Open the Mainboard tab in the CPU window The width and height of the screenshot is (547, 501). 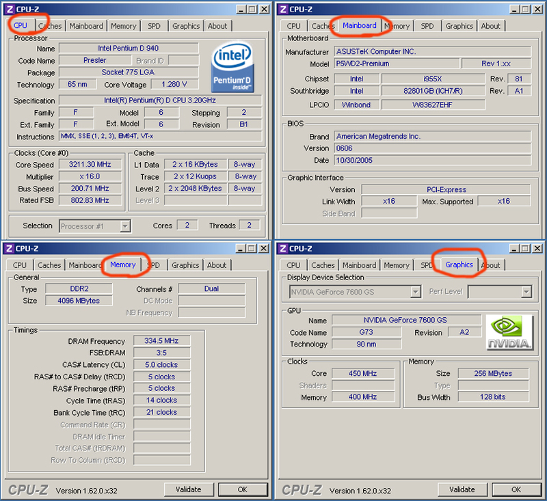click(x=86, y=26)
